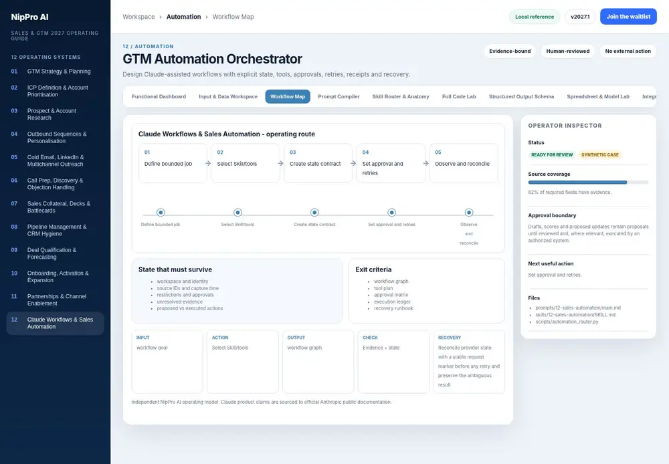Open Prospect & Account Research in sidebar
Viewport: 669px width, 464px height.
(56, 114)
